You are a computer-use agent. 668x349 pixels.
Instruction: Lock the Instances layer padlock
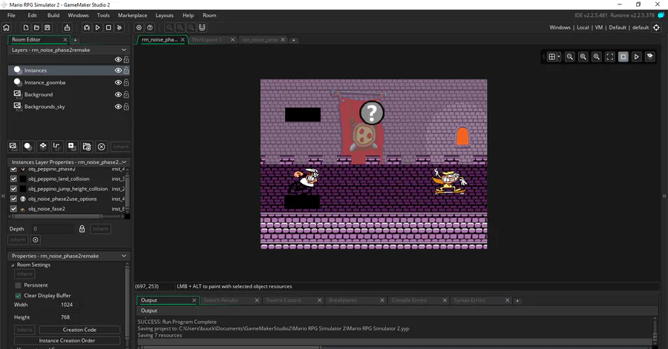pyautogui.click(x=126, y=70)
